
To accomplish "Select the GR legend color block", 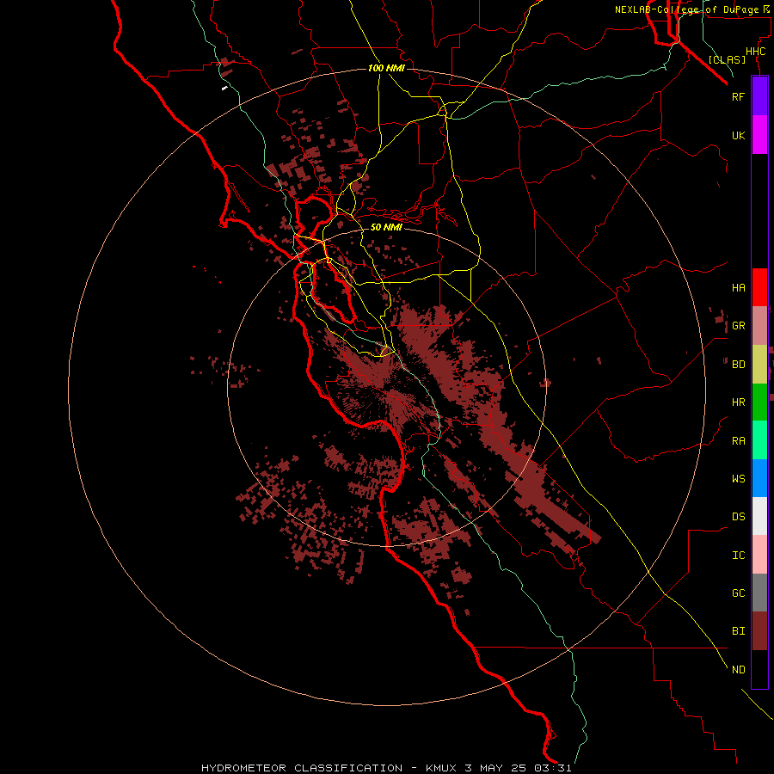I will (x=759, y=326).
